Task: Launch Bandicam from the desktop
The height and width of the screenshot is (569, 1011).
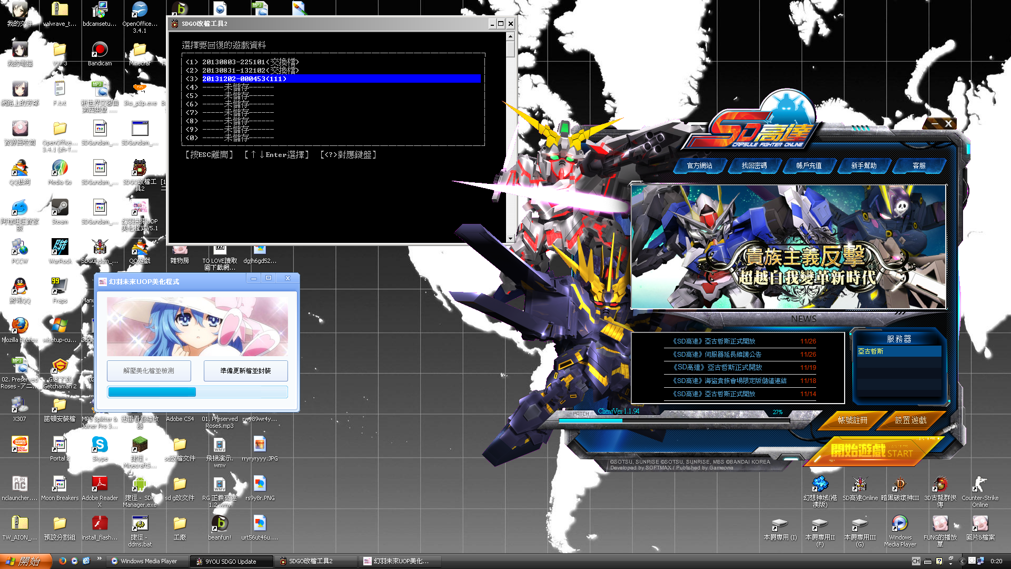Action: [100, 50]
